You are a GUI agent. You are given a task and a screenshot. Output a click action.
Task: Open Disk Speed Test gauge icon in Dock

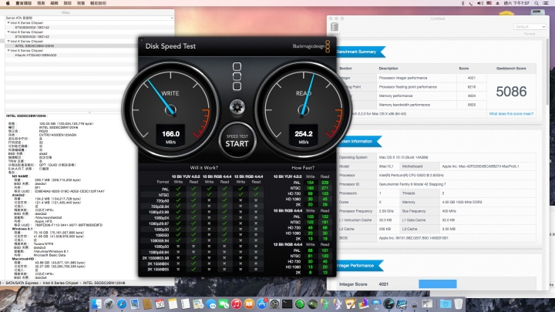pos(388,304)
